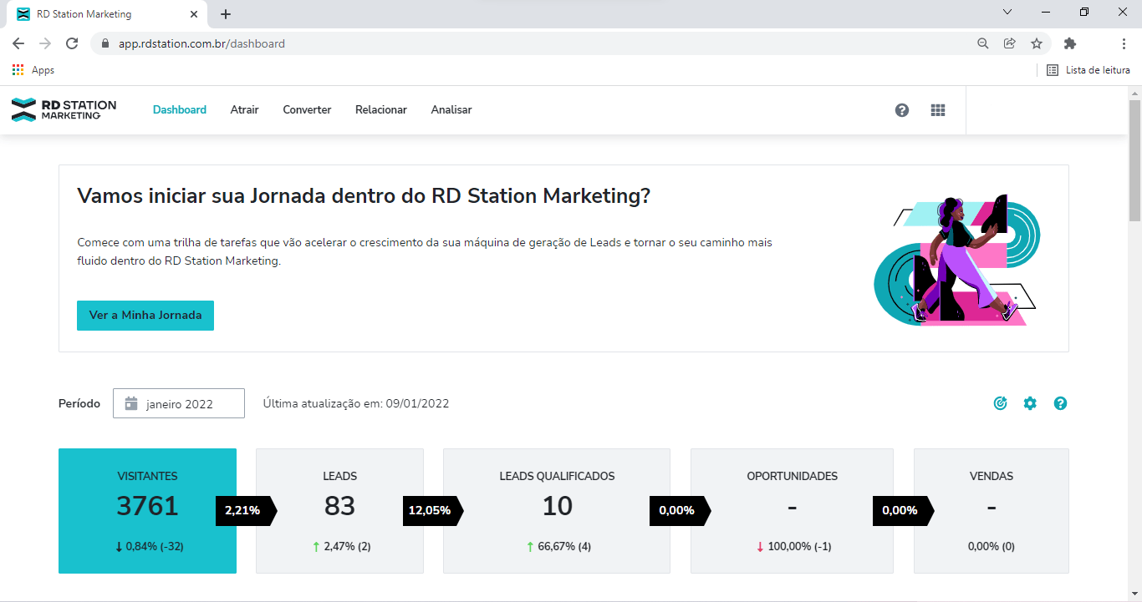Open the help icon in the top navigation bar
The width and height of the screenshot is (1142, 602).
(901, 109)
